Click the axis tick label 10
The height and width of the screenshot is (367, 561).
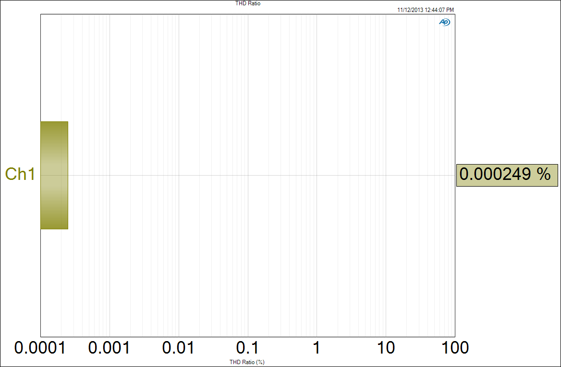[x=385, y=348]
